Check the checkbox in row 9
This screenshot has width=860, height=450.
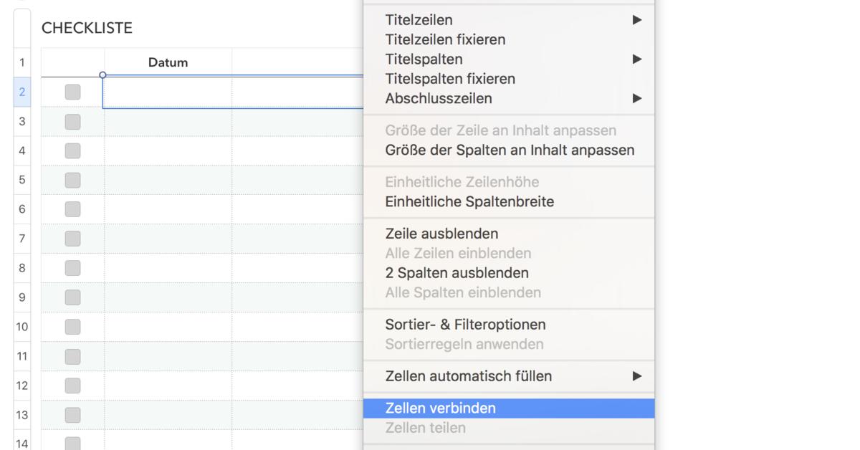click(72, 297)
